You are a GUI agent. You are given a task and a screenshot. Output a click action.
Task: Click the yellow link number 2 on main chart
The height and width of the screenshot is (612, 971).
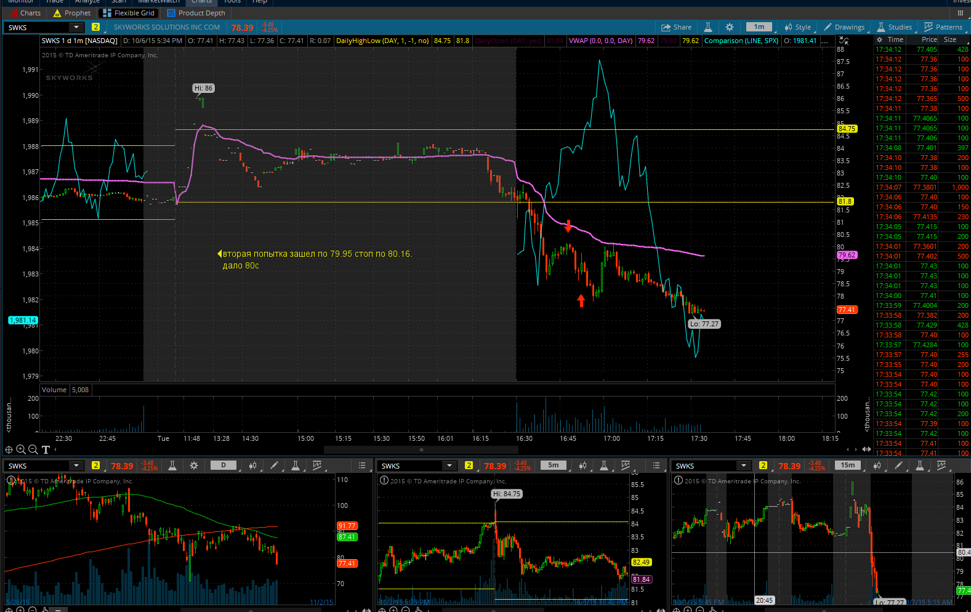pyautogui.click(x=95, y=27)
